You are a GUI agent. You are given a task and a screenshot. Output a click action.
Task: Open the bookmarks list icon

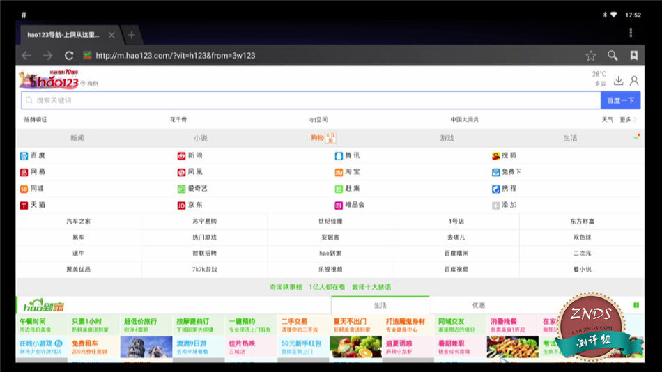click(x=633, y=55)
